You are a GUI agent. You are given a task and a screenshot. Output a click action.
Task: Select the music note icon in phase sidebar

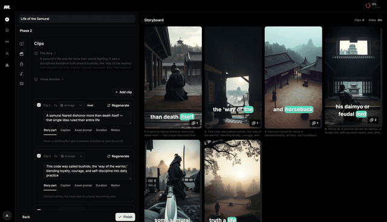pos(22,74)
